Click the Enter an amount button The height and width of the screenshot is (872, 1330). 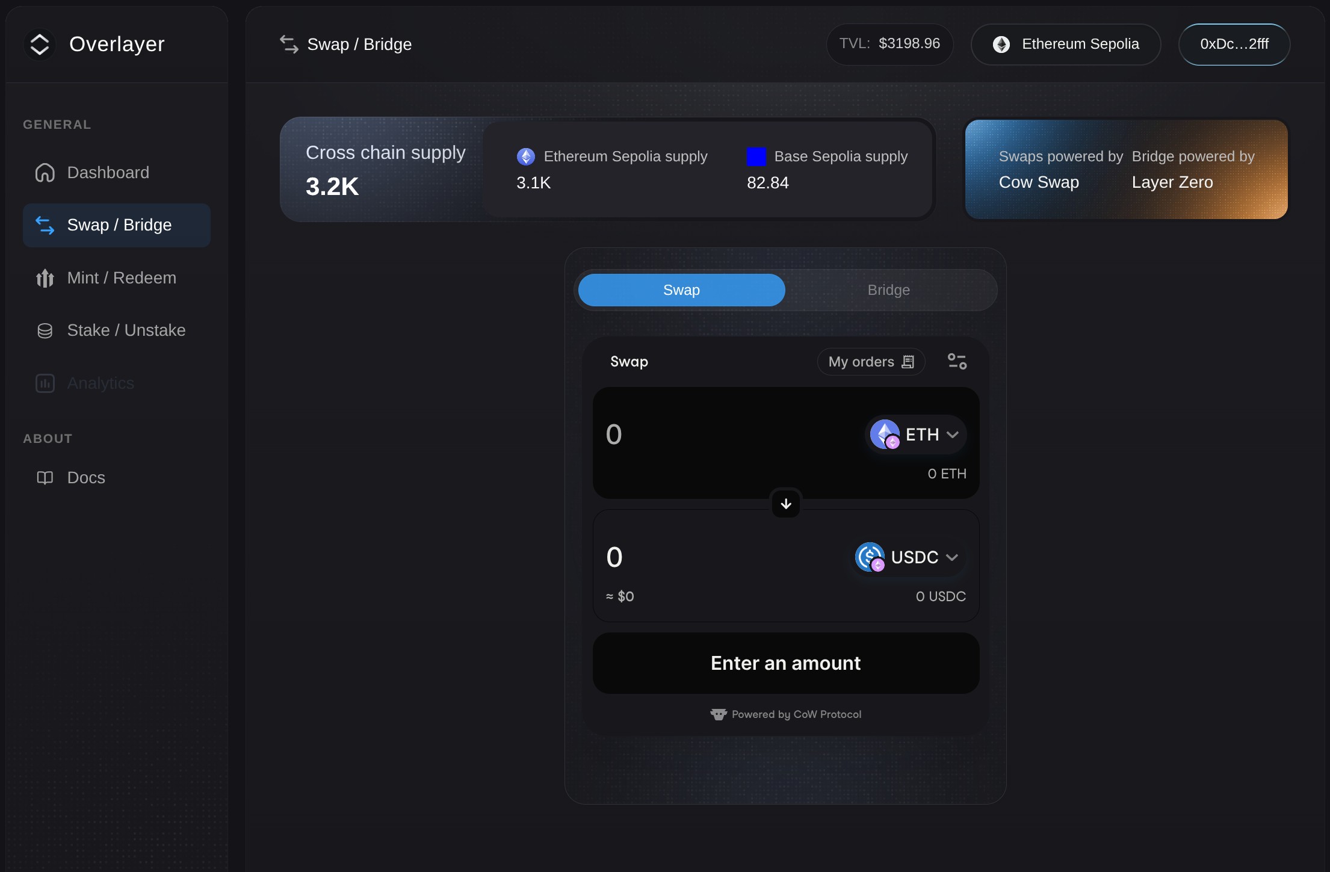[786, 663]
